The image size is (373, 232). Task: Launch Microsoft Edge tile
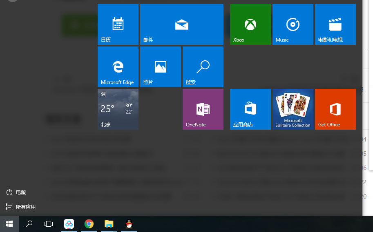point(118,67)
